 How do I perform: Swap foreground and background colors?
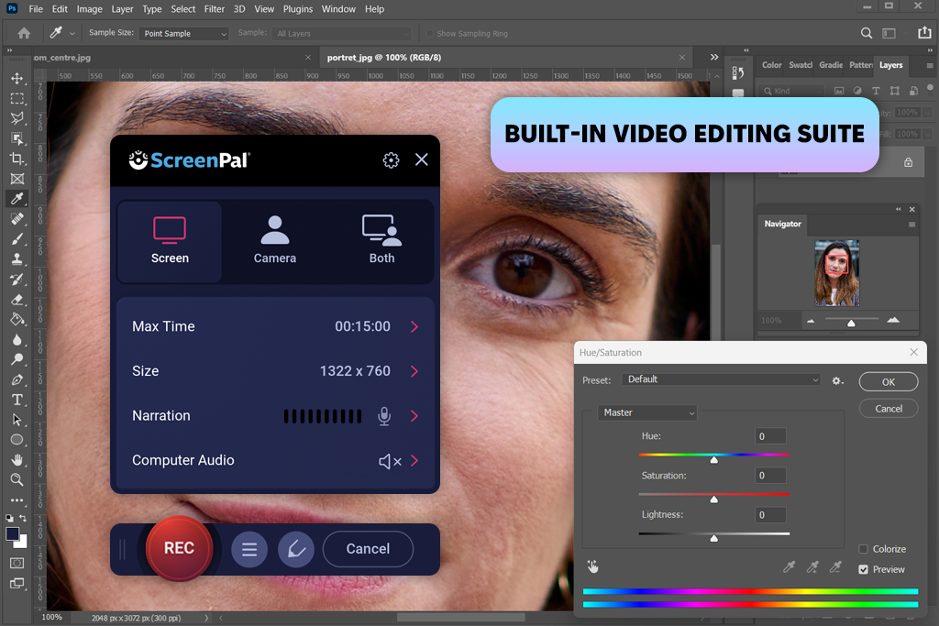(x=23, y=518)
